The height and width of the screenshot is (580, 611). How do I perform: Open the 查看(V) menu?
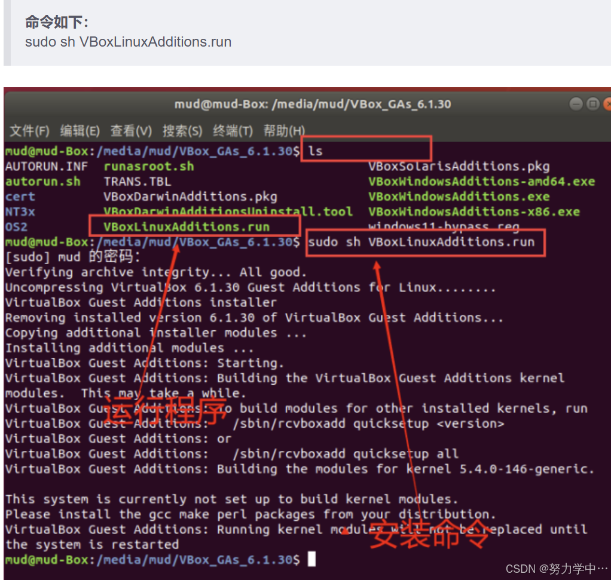pos(131,131)
